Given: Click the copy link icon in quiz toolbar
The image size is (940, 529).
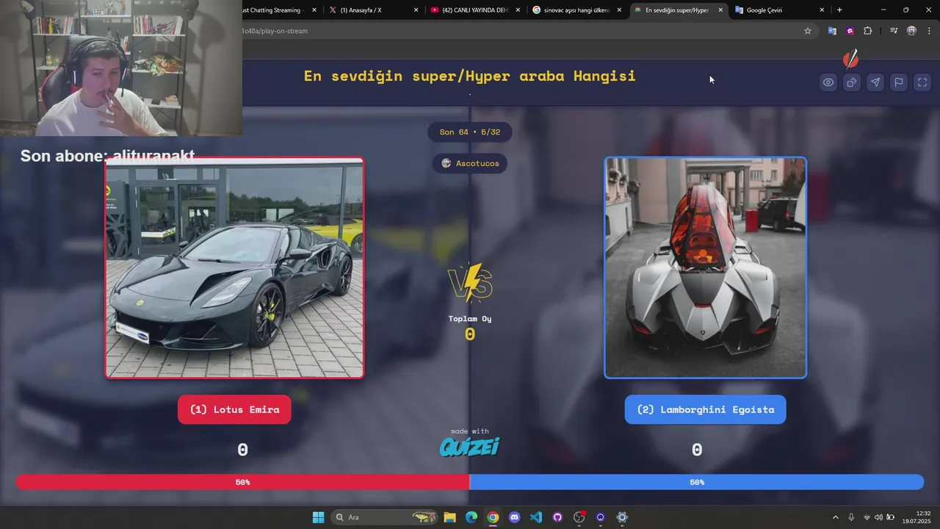Looking at the screenshot, I should pos(852,82).
